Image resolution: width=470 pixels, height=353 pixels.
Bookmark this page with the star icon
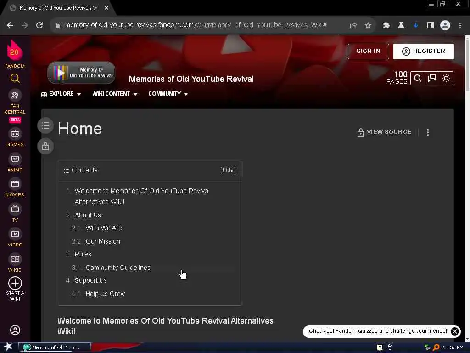(x=368, y=25)
